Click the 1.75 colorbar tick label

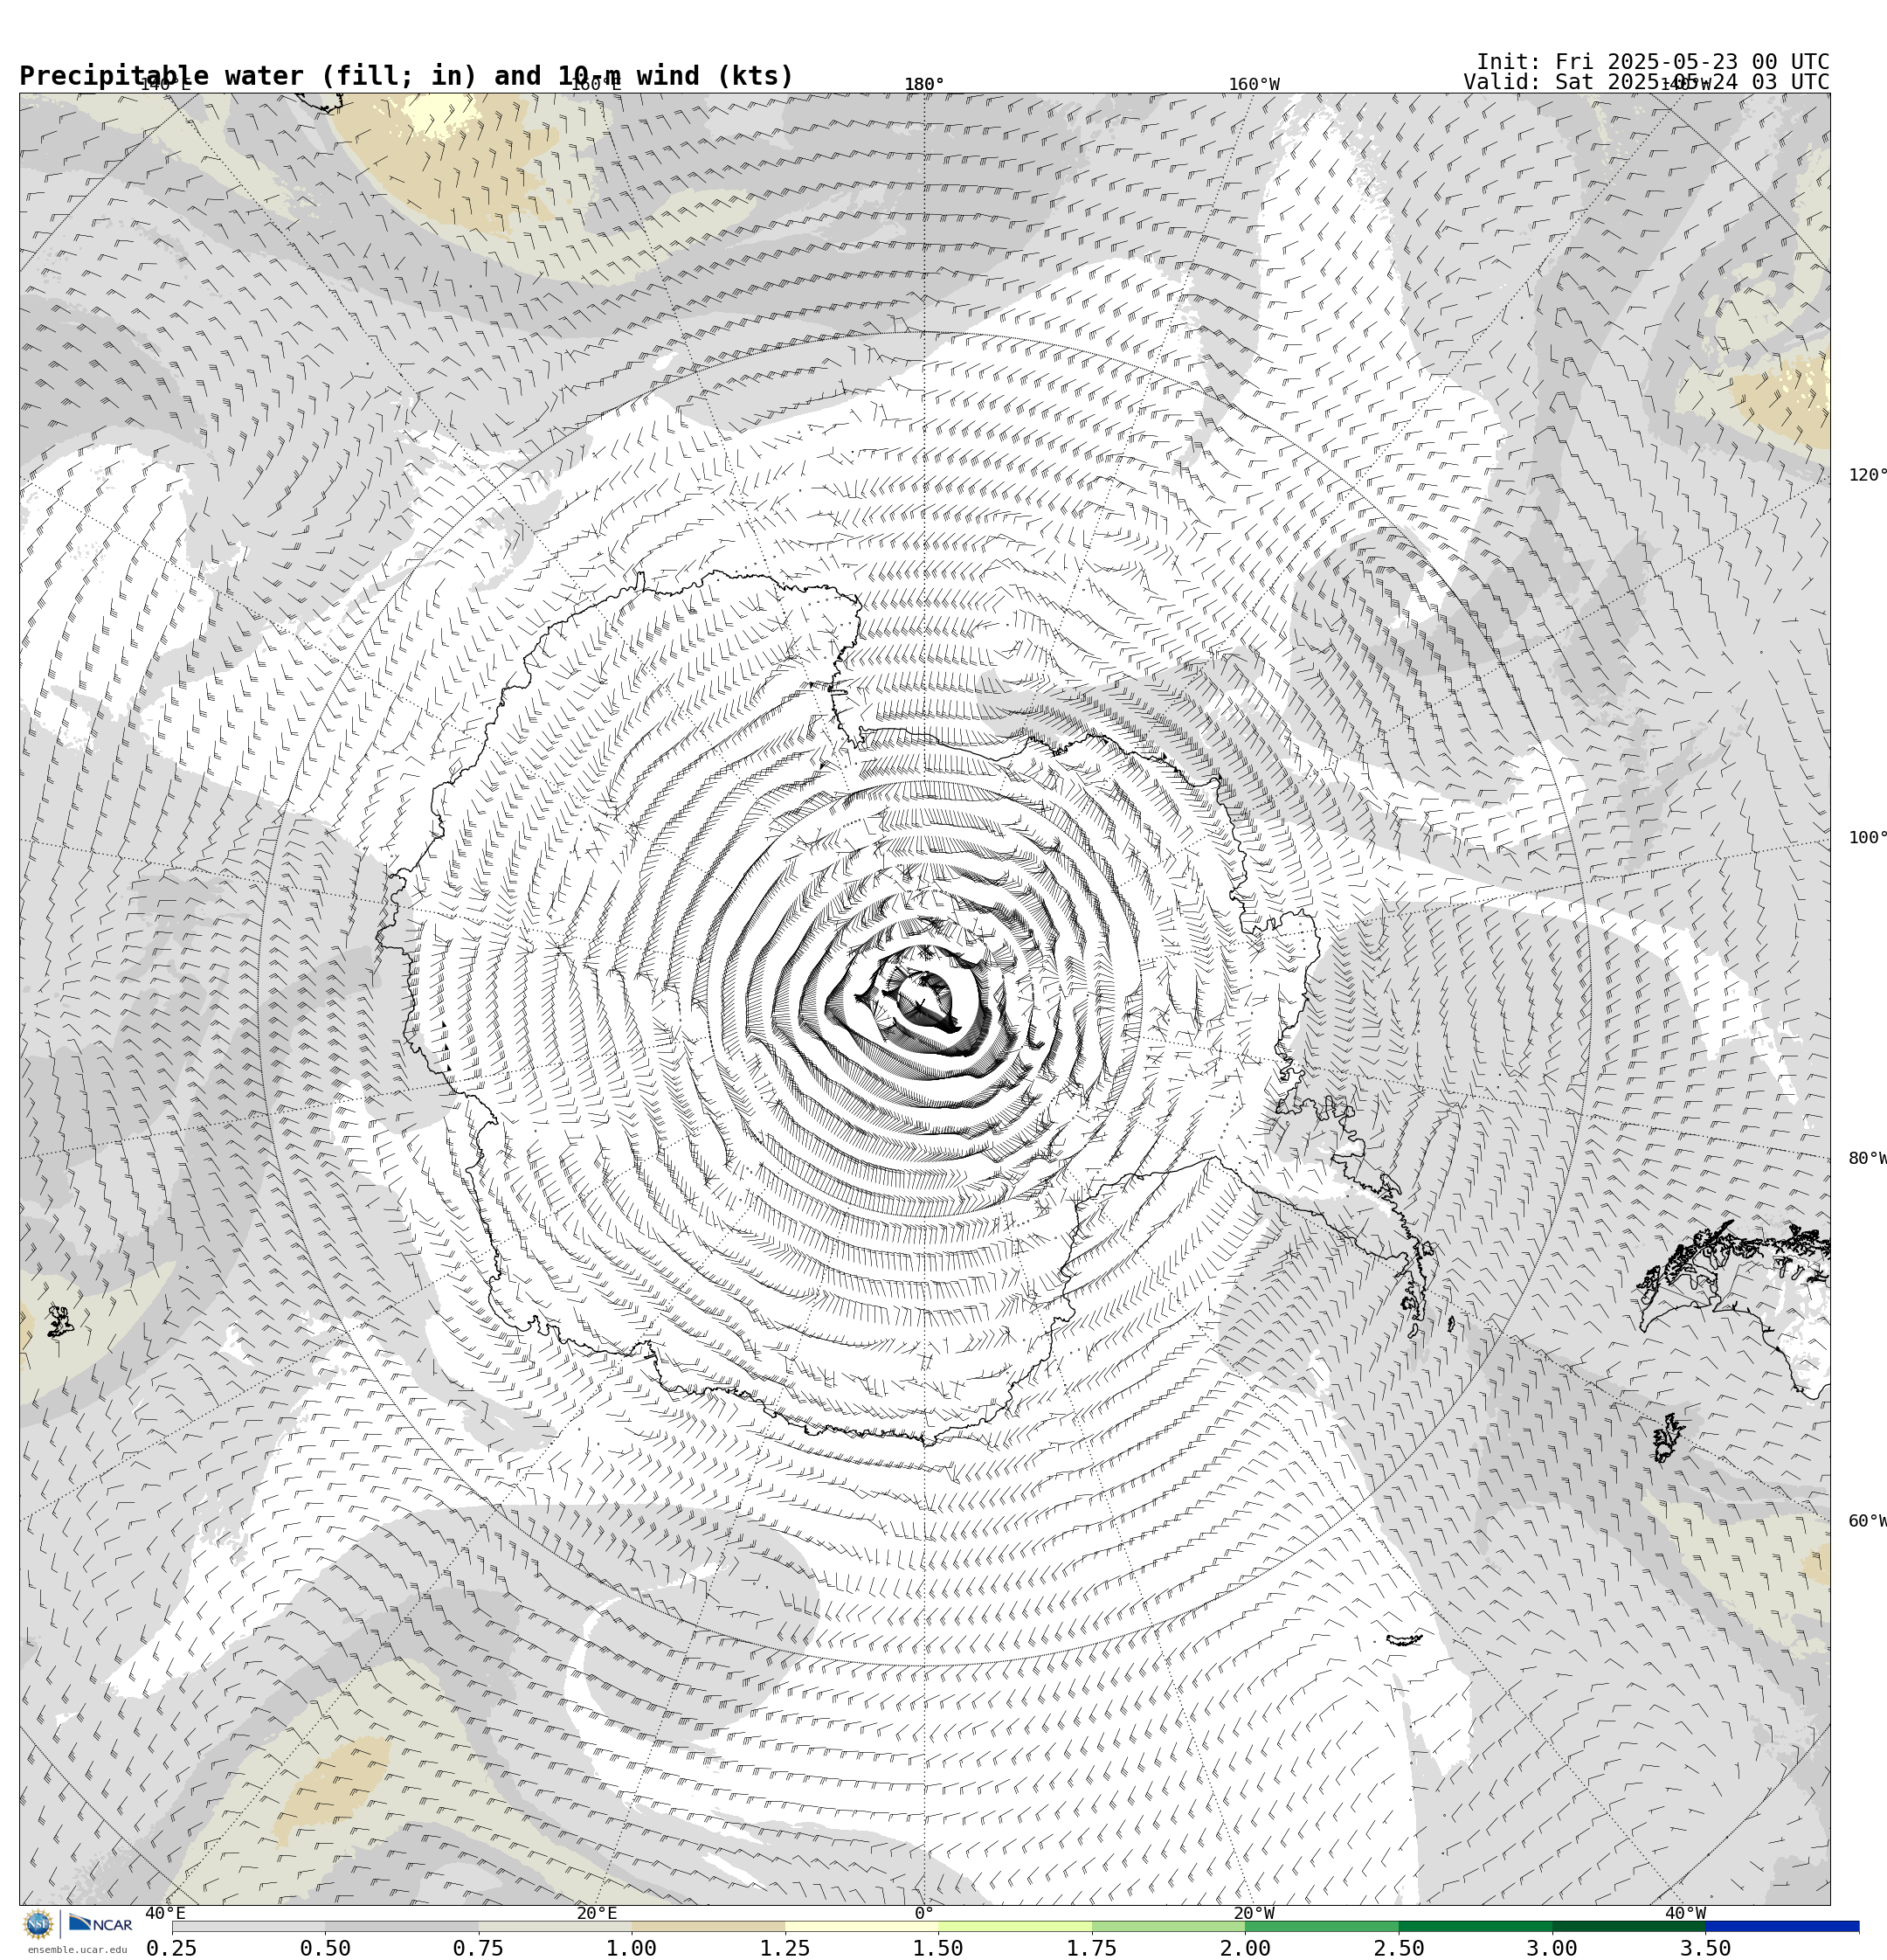coord(1092,1948)
